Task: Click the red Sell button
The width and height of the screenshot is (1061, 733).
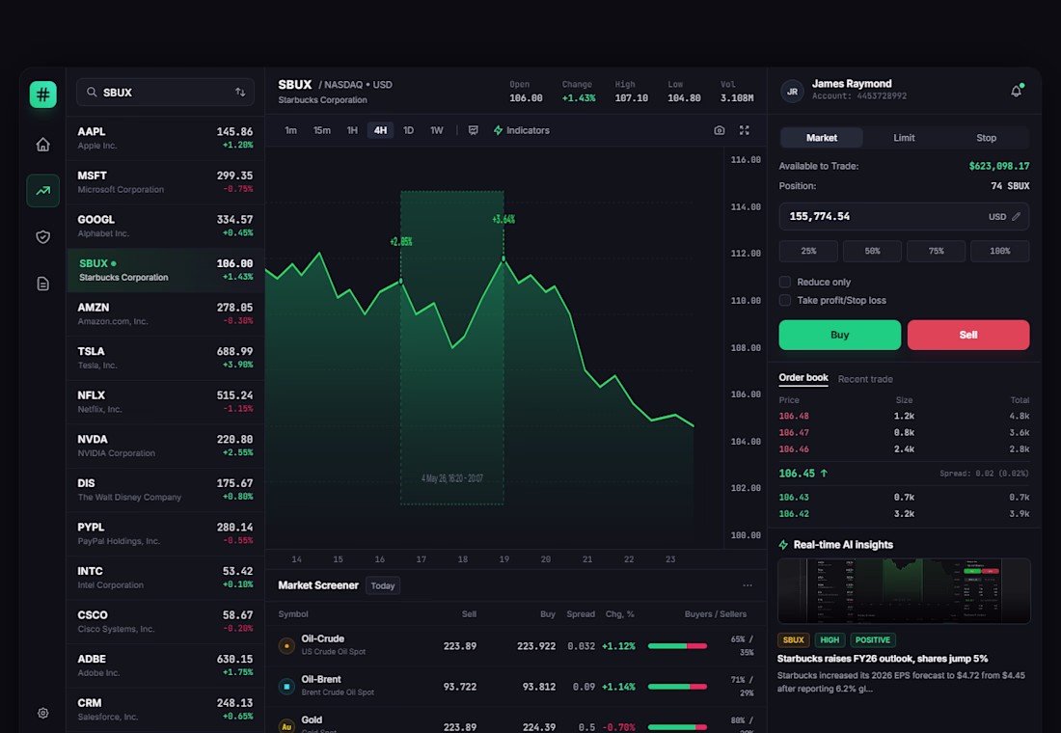Action: click(x=968, y=335)
